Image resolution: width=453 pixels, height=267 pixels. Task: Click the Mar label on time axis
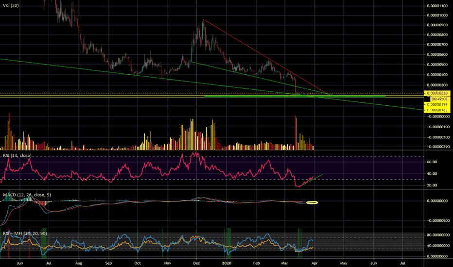[x=284, y=263]
